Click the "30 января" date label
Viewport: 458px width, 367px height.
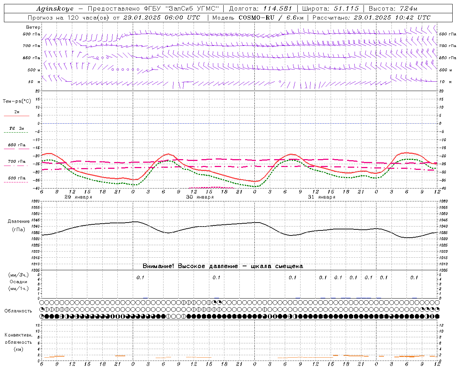click(x=200, y=197)
